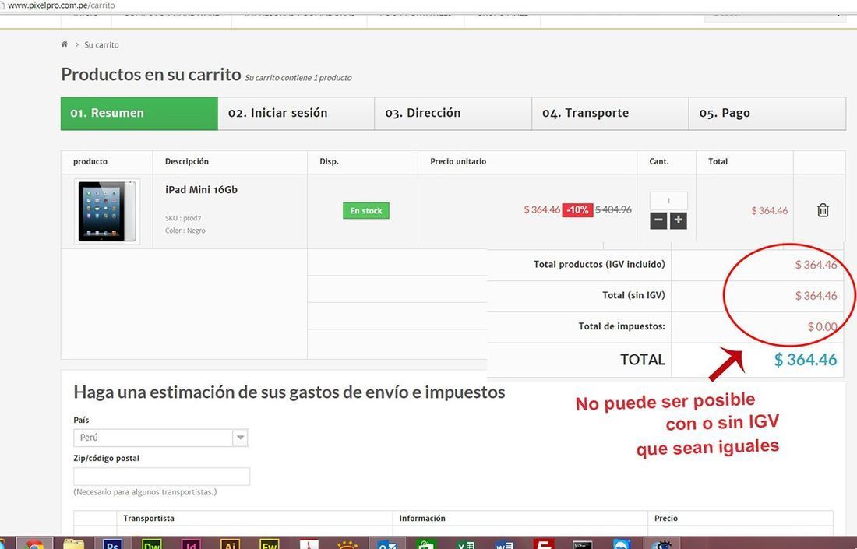The height and width of the screenshot is (549, 857).
Task: Select the 01. Resumen step tab
Action: point(139,114)
